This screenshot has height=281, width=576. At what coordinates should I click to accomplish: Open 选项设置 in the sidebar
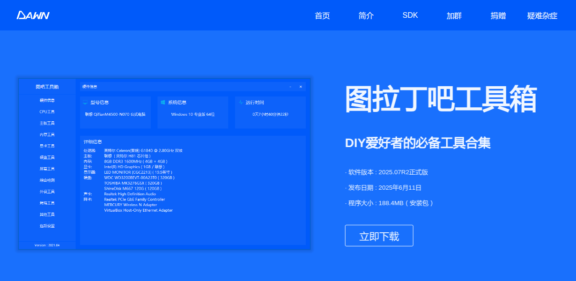(x=47, y=226)
